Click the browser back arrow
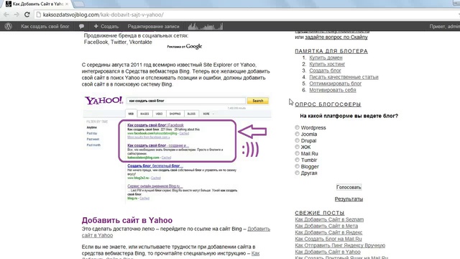The width and height of the screenshot is (460, 259). 6,14
